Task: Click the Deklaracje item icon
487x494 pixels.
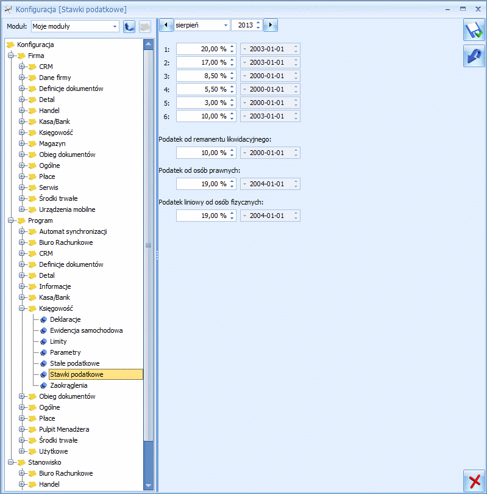Action: coord(44,319)
